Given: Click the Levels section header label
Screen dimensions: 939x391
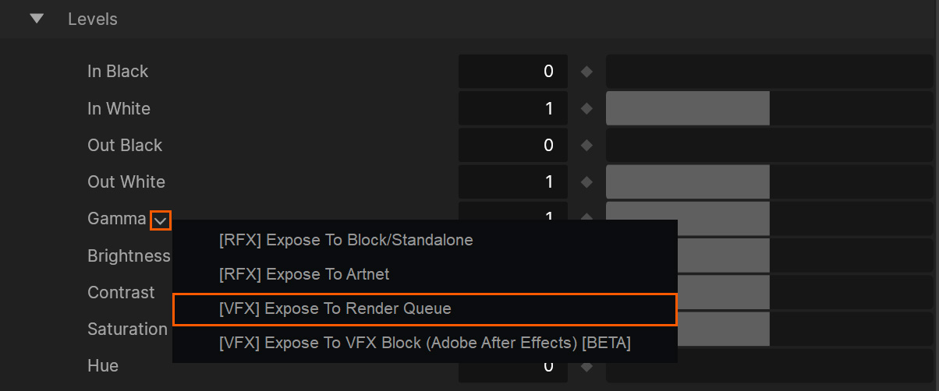Looking at the screenshot, I should click(93, 19).
